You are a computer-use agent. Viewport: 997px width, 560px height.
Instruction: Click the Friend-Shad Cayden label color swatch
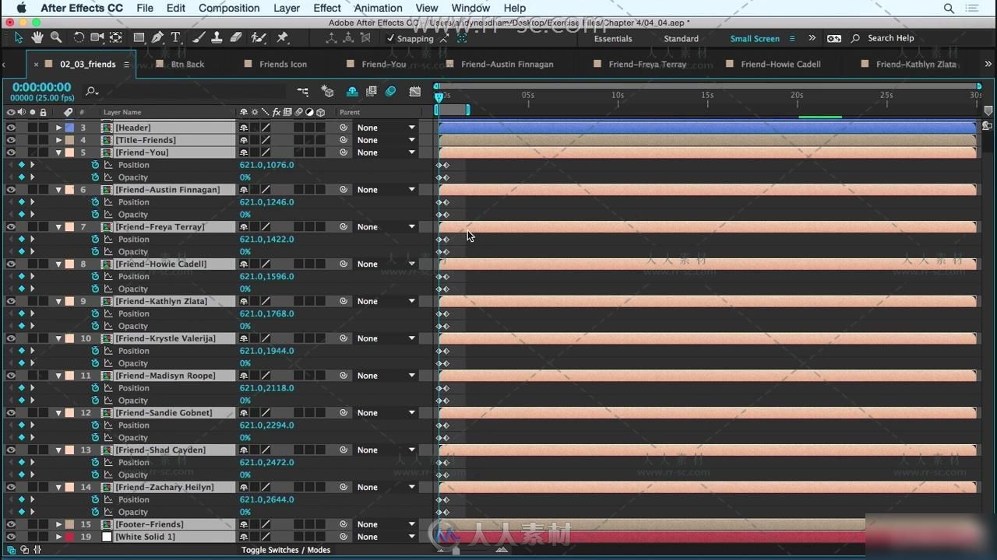[x=70, y=450]
